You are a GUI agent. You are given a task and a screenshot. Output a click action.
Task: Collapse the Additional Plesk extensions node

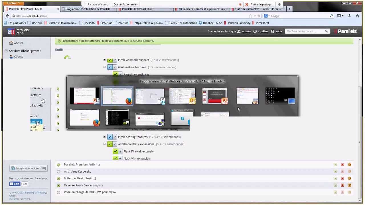pos(104,144)
